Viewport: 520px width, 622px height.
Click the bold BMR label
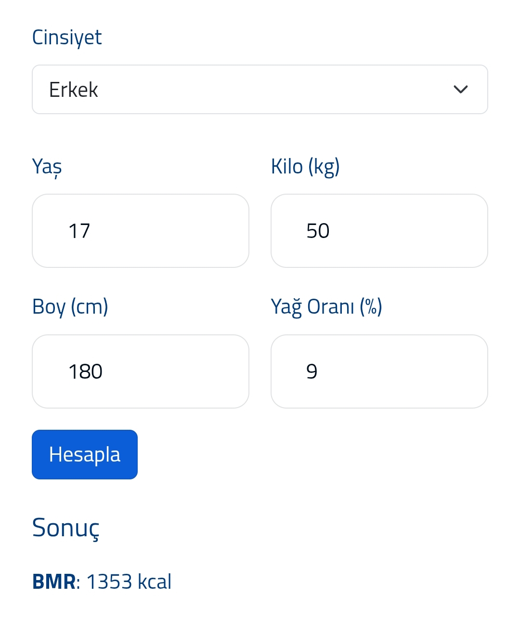[53, 582]
